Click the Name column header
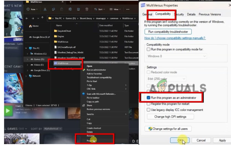Screen dimensions: 231x149 (x=59, y=25)
